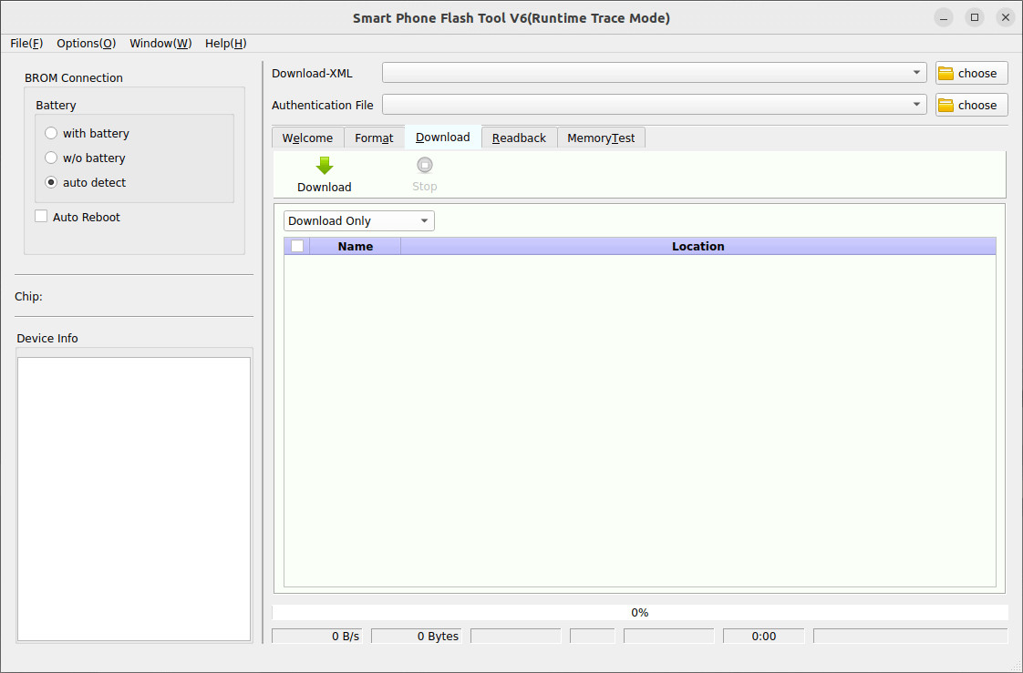Viewport: 1023px width, 673px height.
Task: Expand the Authentication File dropdown list
Action: (x=916, y=104)
